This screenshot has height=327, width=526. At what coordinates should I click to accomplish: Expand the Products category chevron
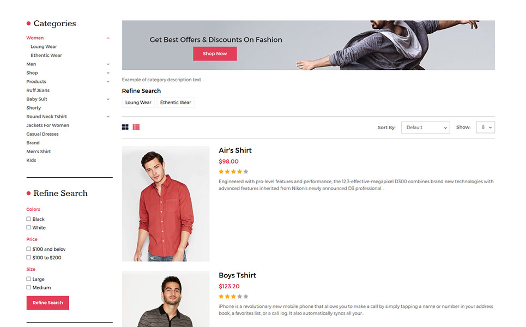(x=108, y=82)
